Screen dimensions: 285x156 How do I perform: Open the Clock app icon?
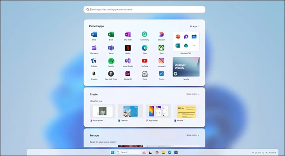[x=145, y=74]
